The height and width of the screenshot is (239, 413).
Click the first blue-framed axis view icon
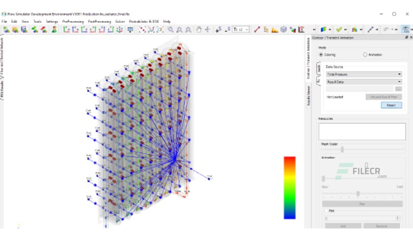pos(75,30)
